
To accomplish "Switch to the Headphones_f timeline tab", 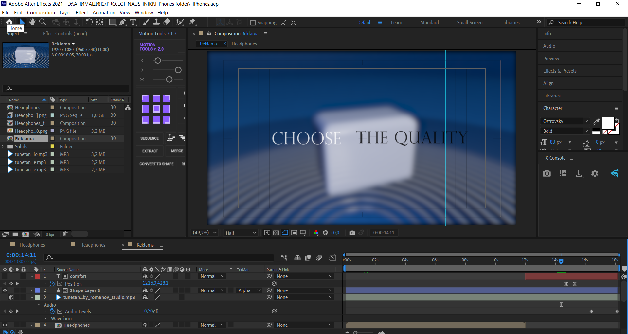I will point(34,245).
